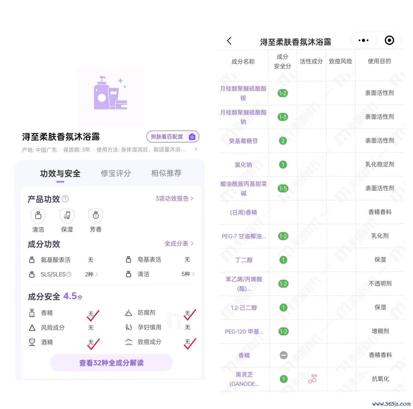Viewport: 413px width, 409px height.
Task: Tap the active ingredient icon for 黑灵芝
Action: (313, 379)
